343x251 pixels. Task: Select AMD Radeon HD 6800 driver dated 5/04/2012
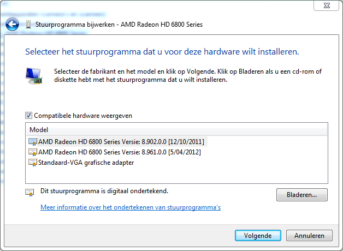point(120,152)
